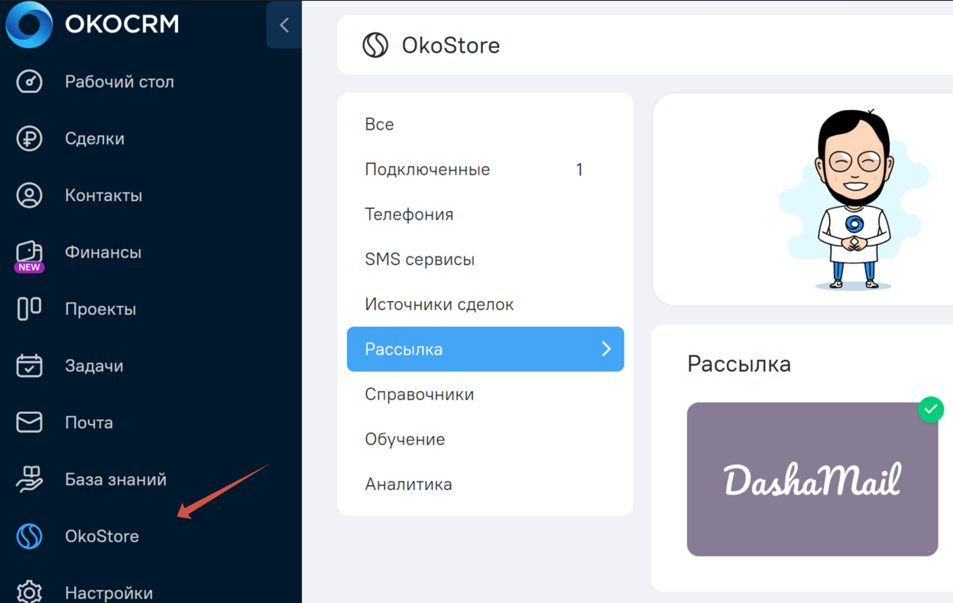Viewport: 953px width, 603px height.
Task: Go to SMS сервисы category
Action: [x=420, y=260]
